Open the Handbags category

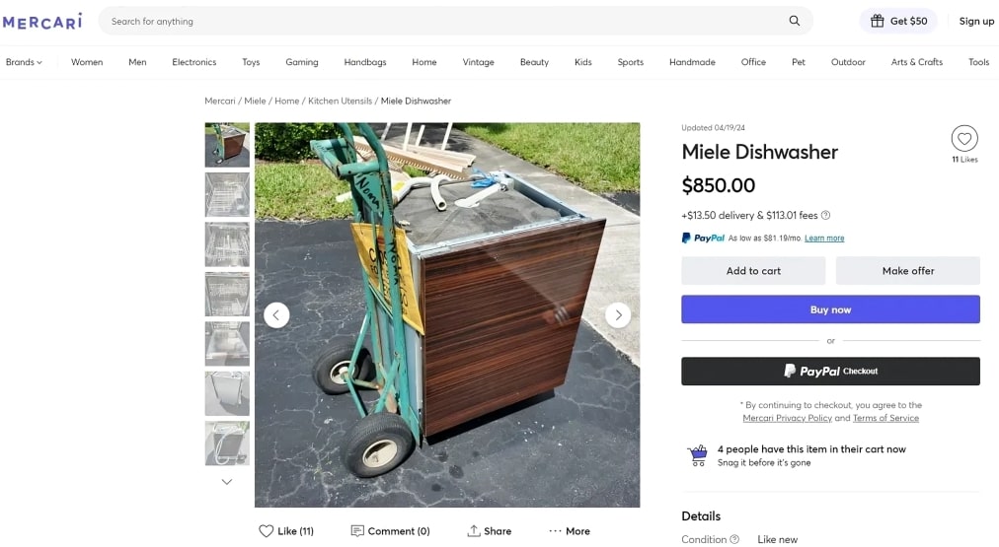365,62
